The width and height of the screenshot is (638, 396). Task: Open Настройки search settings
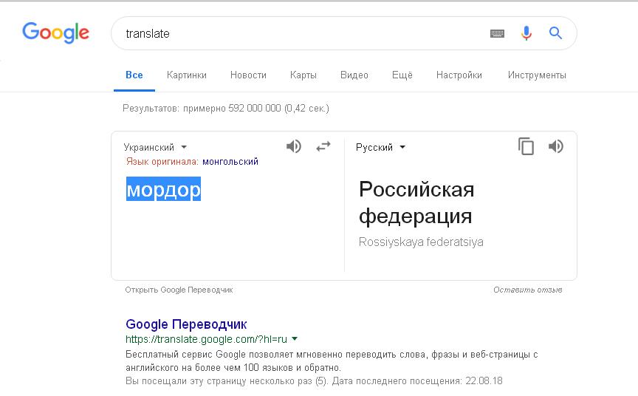point(459,75)
